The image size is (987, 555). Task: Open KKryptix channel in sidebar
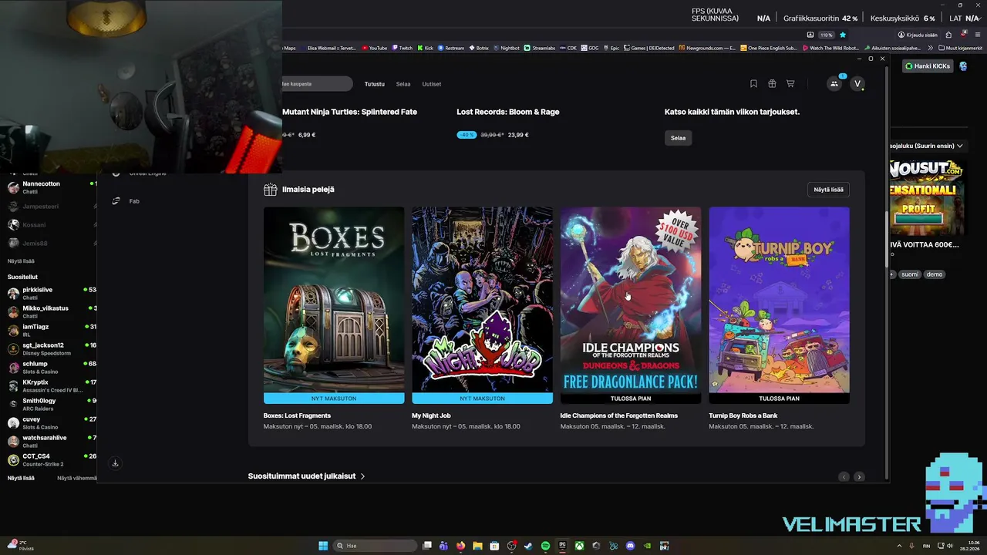51,385
